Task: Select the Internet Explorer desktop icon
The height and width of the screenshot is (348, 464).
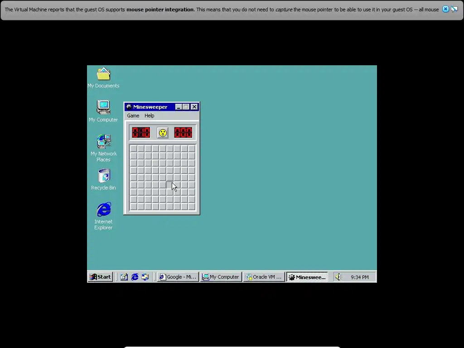Action: click(x=103, y=216)
